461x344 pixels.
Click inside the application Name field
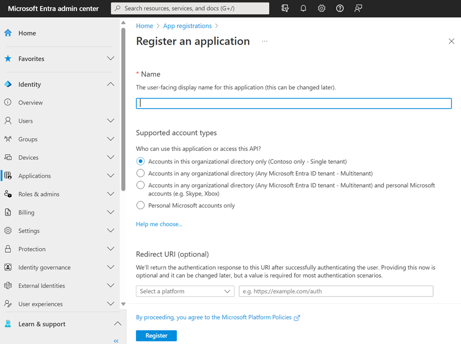tap(293, 103)
